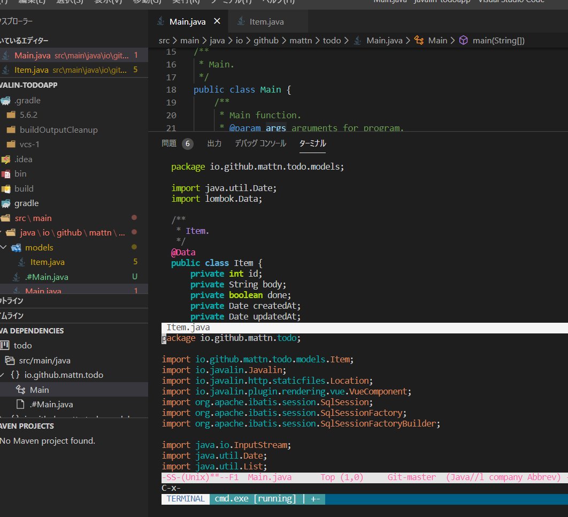Viewport: 568px width, 517px height.
Task: Open Item.java in the open editors list
Action: tap(74, 70)
